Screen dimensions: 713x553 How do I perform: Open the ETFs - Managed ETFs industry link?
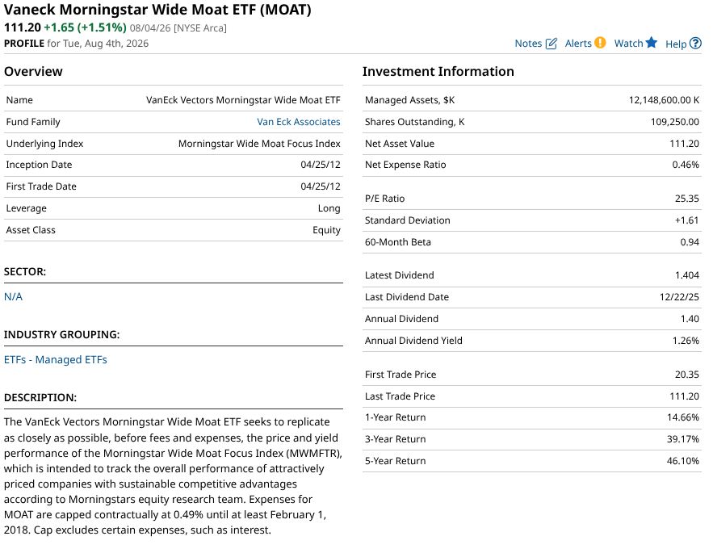tap(56, 360)
